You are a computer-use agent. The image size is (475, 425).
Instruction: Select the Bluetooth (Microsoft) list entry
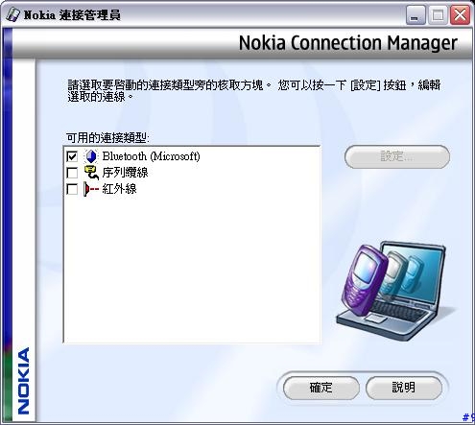[x=151, y=156]
